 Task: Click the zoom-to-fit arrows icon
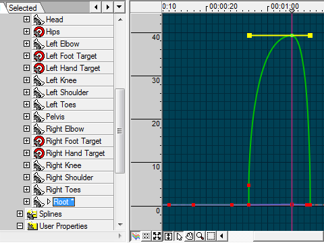157,236
